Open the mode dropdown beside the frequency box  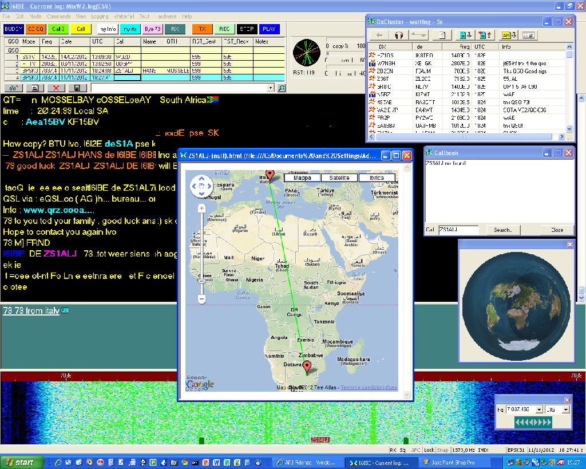coord(566,409)
